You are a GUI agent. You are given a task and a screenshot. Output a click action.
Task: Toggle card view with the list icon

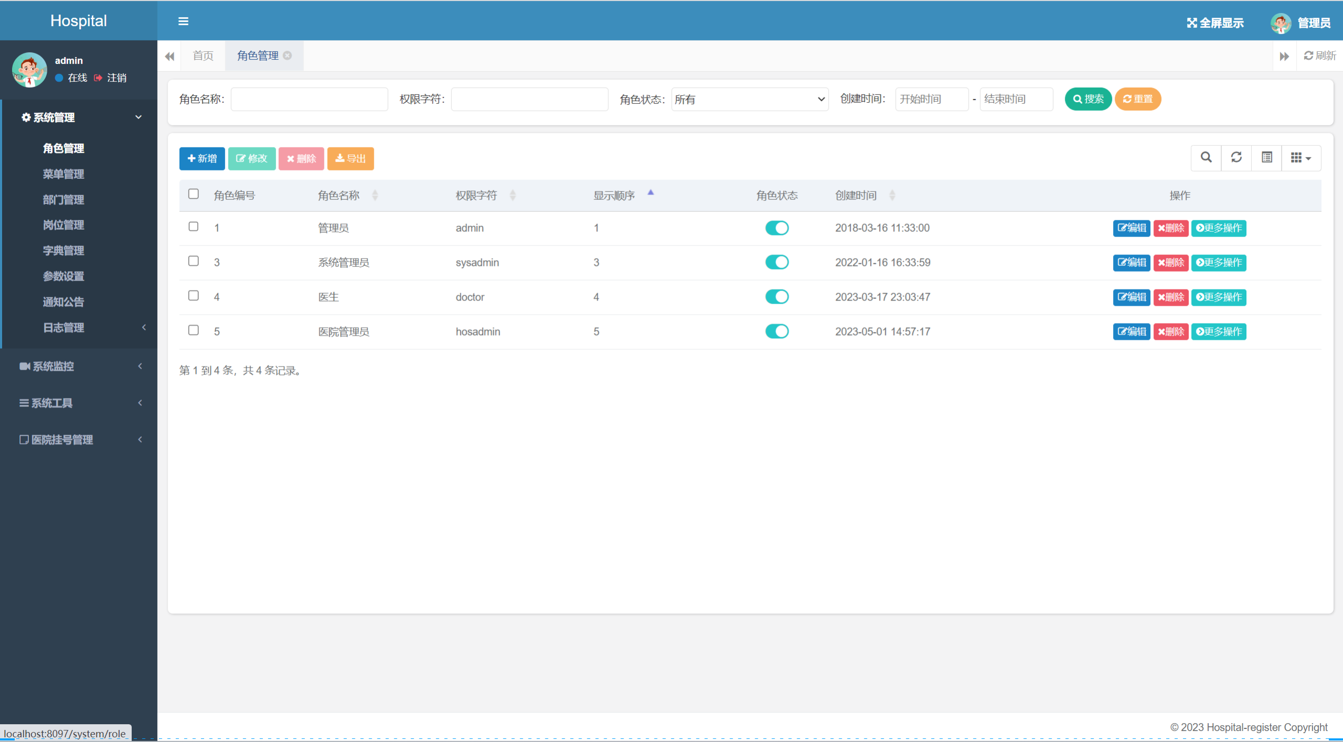[1266, 157]
